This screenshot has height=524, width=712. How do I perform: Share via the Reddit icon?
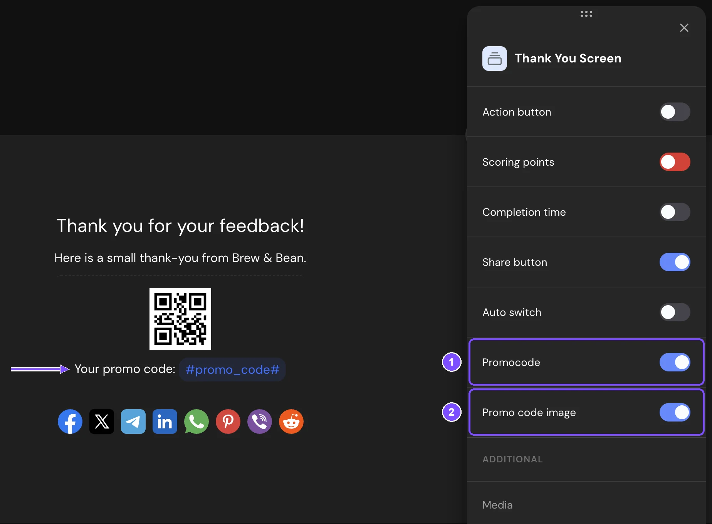291,422
